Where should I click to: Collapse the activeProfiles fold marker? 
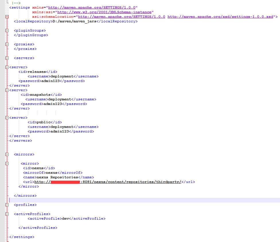pos(7,214)
